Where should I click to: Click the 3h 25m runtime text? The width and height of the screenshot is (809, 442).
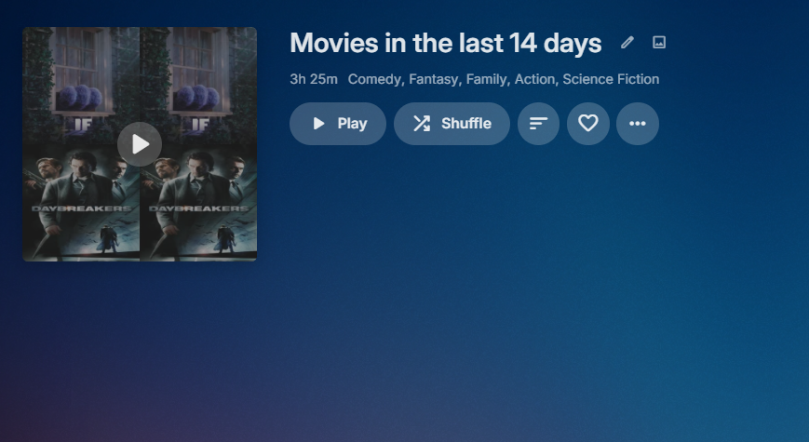pos(314,79)
